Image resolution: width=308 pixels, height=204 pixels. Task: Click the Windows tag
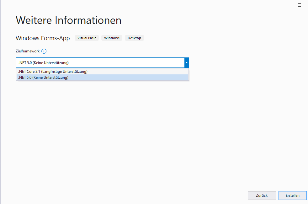coord(112,38)
